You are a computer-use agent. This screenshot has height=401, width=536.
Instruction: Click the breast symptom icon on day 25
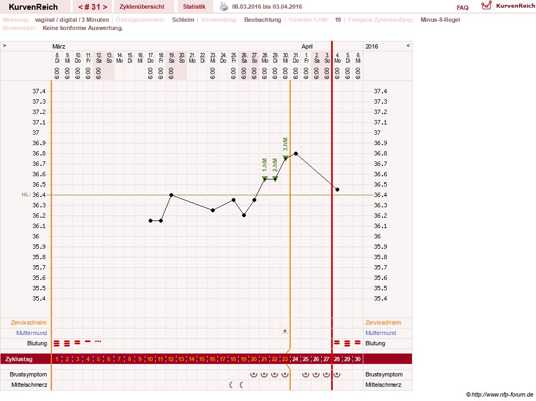pyautogui.click(x=305, y=374)
